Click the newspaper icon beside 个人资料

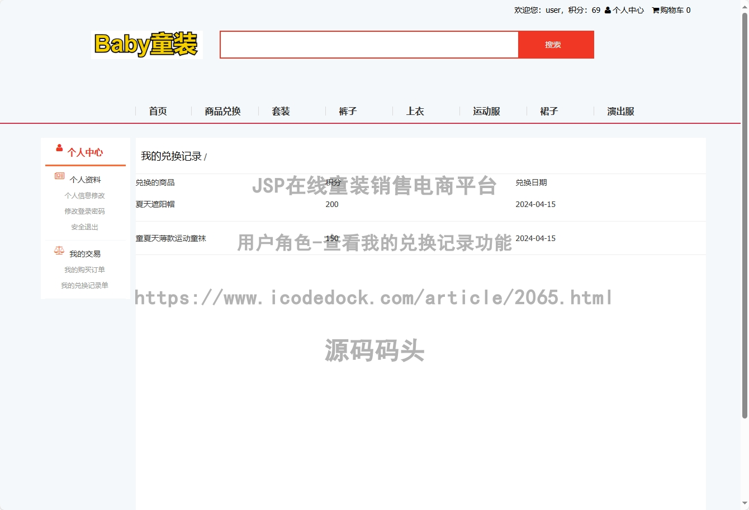59,176
